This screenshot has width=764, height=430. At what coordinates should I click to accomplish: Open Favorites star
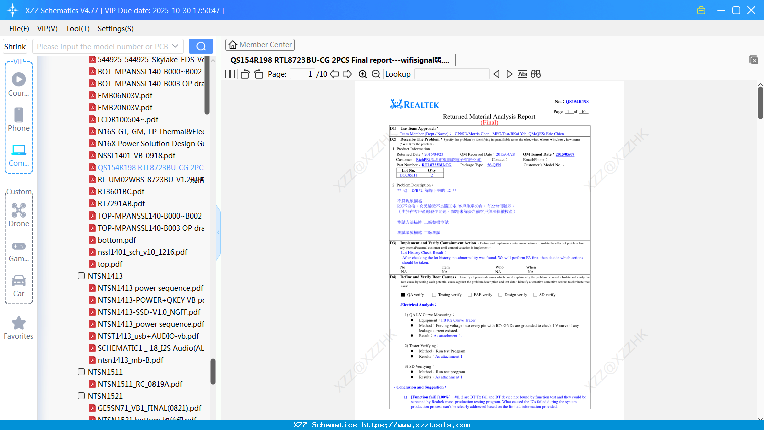(19, 328)
